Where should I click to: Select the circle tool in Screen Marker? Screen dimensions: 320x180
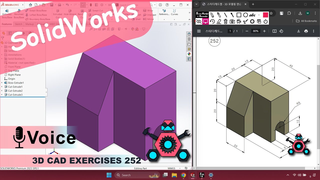pyautogui.click(x=245, y=15)
